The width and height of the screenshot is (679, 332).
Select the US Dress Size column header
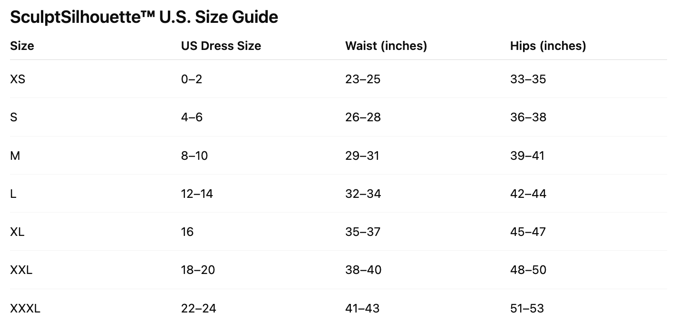click(221, 46)
